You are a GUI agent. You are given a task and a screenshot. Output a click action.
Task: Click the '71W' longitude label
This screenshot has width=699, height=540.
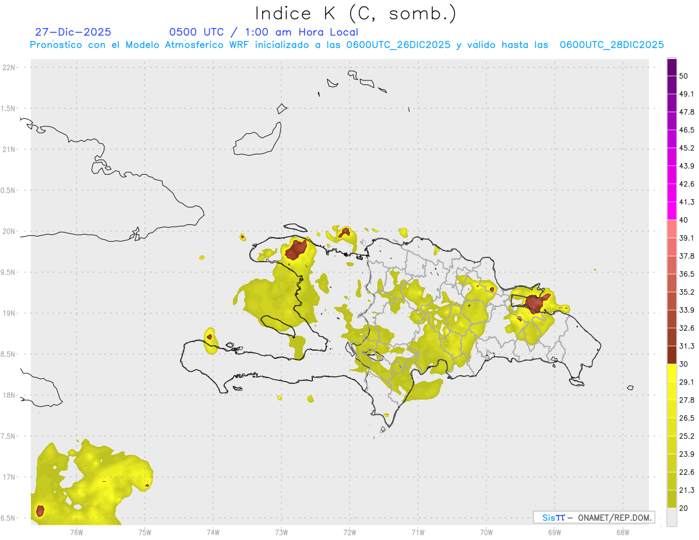[418, 532]
